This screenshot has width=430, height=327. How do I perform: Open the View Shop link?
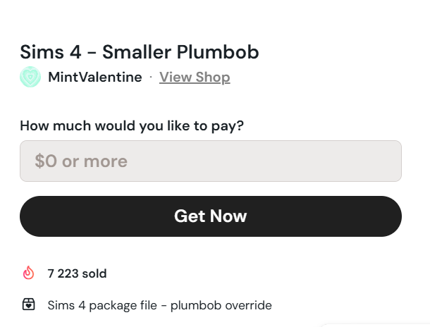pyautogui.click(x=195, y=77)
